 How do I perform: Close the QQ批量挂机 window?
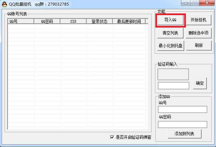[x=207, y=3]
